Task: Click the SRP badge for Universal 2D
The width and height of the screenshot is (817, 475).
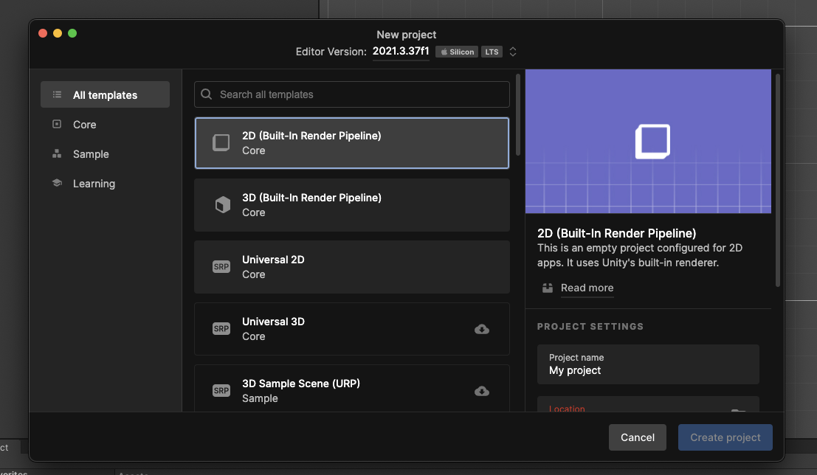Action: pos(221,267)
